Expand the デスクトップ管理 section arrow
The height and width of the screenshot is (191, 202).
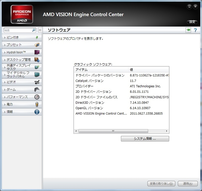5,60
